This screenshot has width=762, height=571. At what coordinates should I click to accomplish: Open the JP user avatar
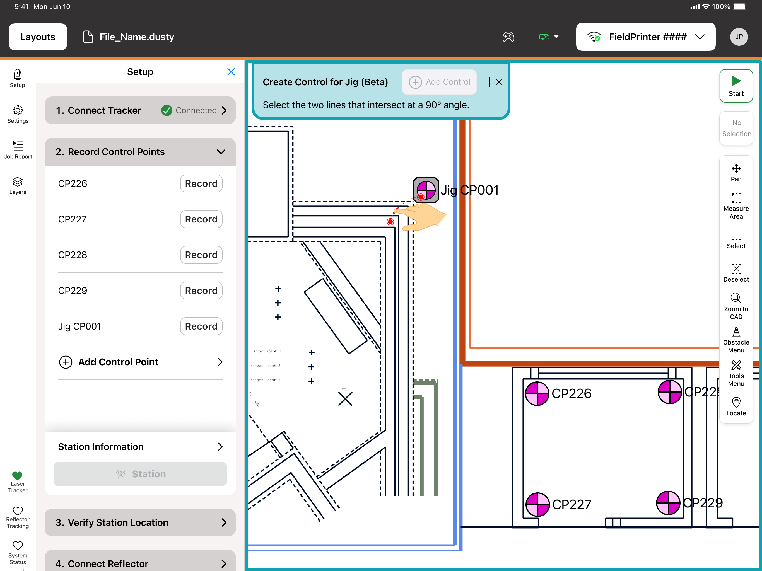pyautogui.click(x=739, y=37)
